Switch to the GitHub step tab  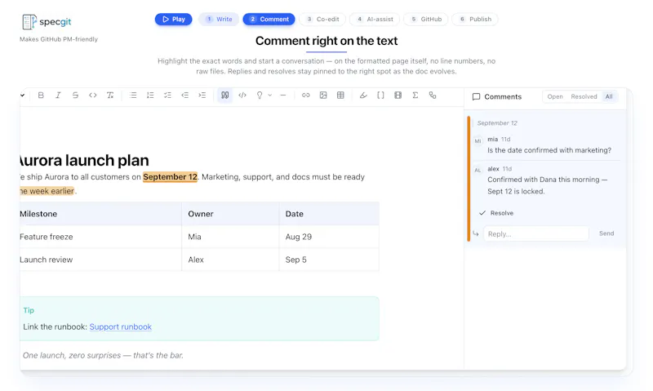tap(425, 19)
